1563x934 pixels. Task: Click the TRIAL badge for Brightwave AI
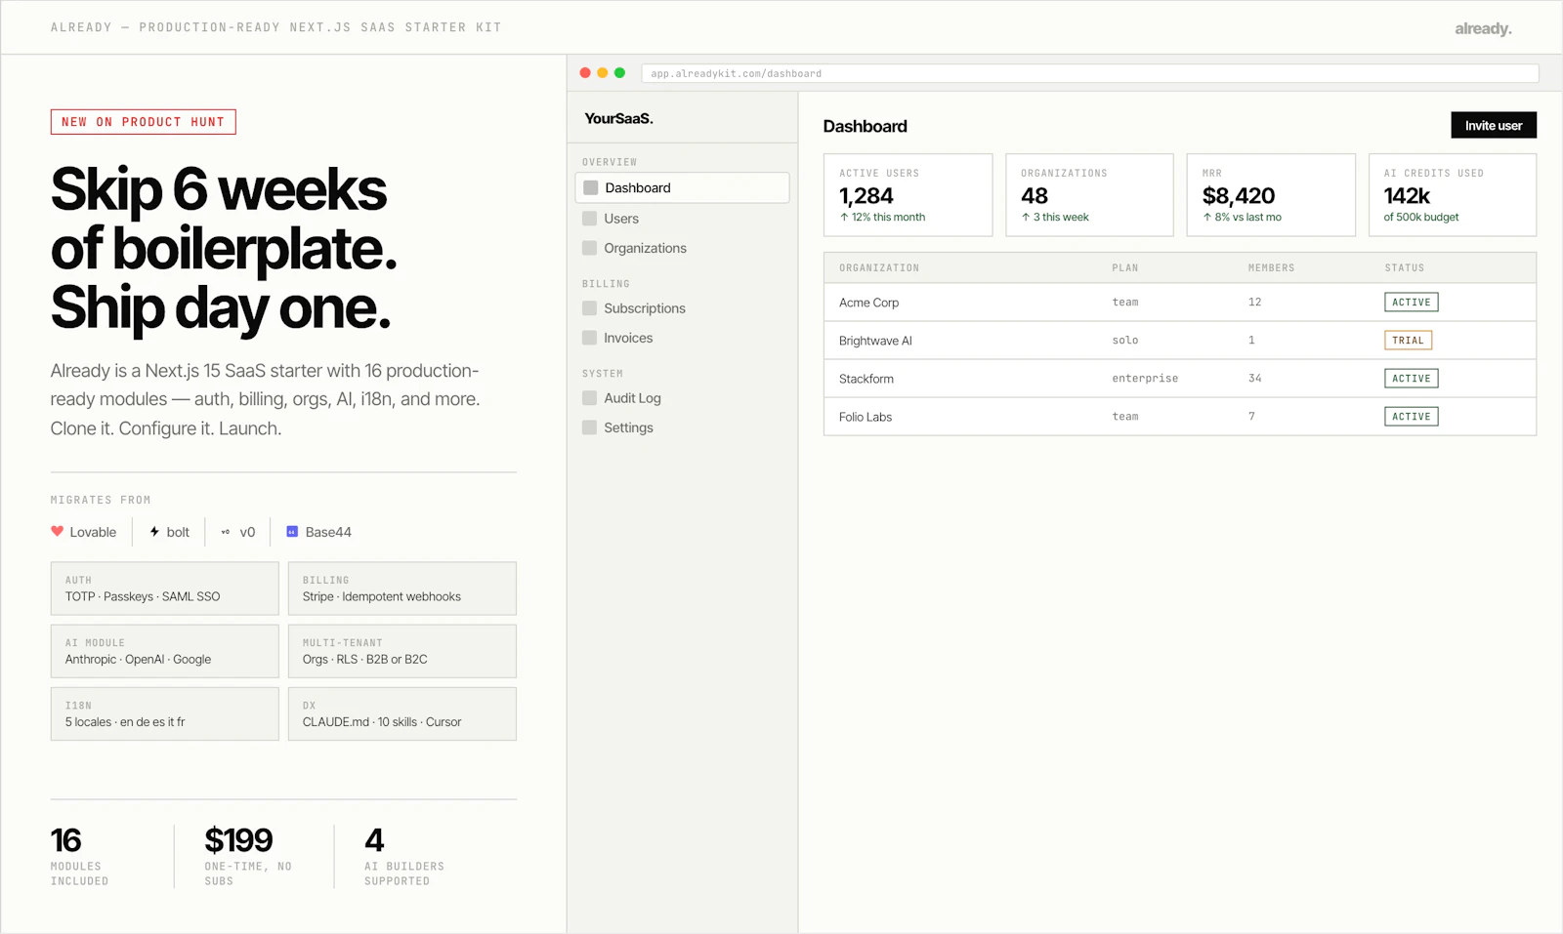pos(1409,341)
